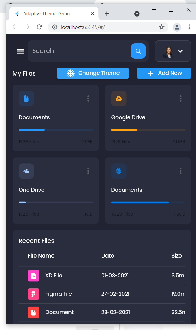This screenshot has width=196, height=330.
Task: Go back in browser history
Action: (x=15, y=27)
